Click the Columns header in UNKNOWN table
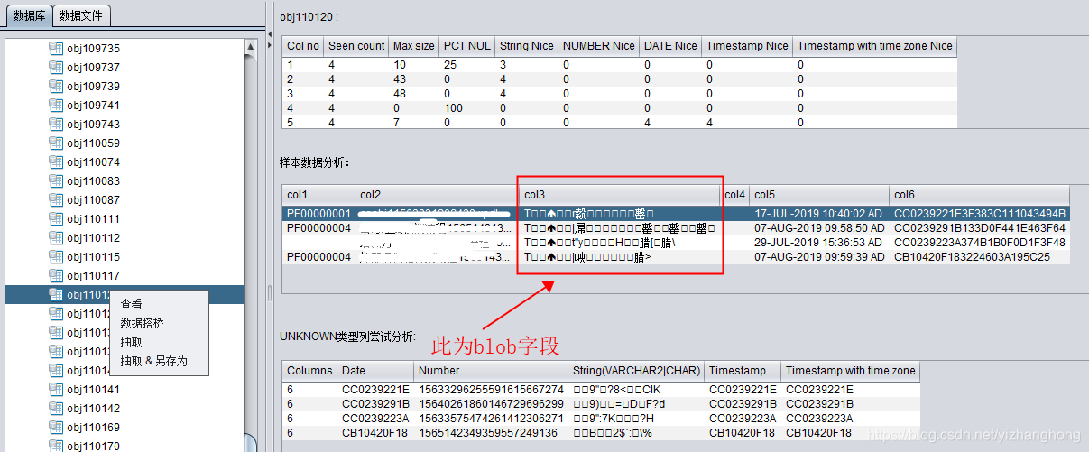This screenshot has height=452, width=1089. 309,371
